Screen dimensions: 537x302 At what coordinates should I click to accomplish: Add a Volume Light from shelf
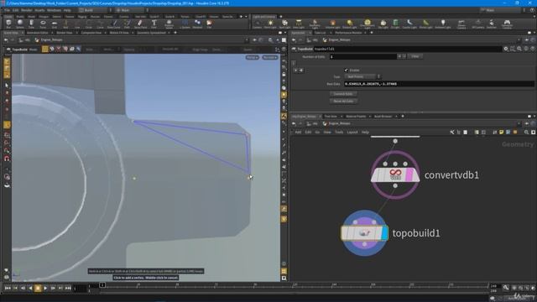(332, 24)
